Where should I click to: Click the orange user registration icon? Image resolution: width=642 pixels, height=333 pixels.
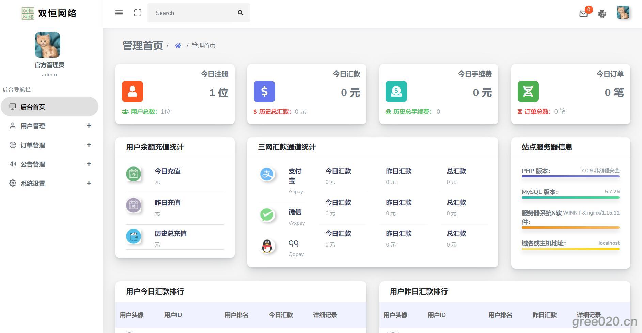(132, 92)
